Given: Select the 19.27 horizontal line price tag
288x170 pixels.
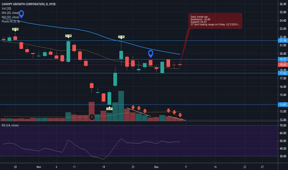Looking at the screenshot, I should [283, 59].
